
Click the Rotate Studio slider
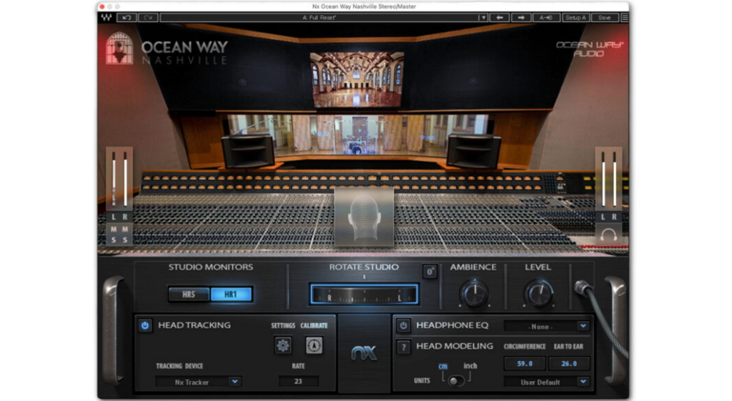[x=364, y=295]
